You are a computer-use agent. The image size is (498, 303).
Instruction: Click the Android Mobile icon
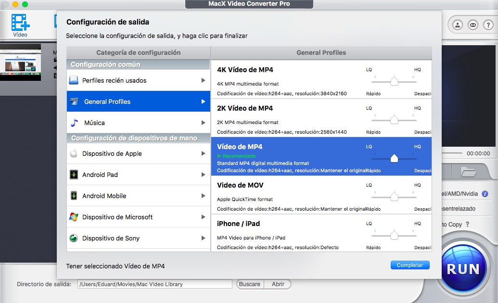click(x=74, y=196)
